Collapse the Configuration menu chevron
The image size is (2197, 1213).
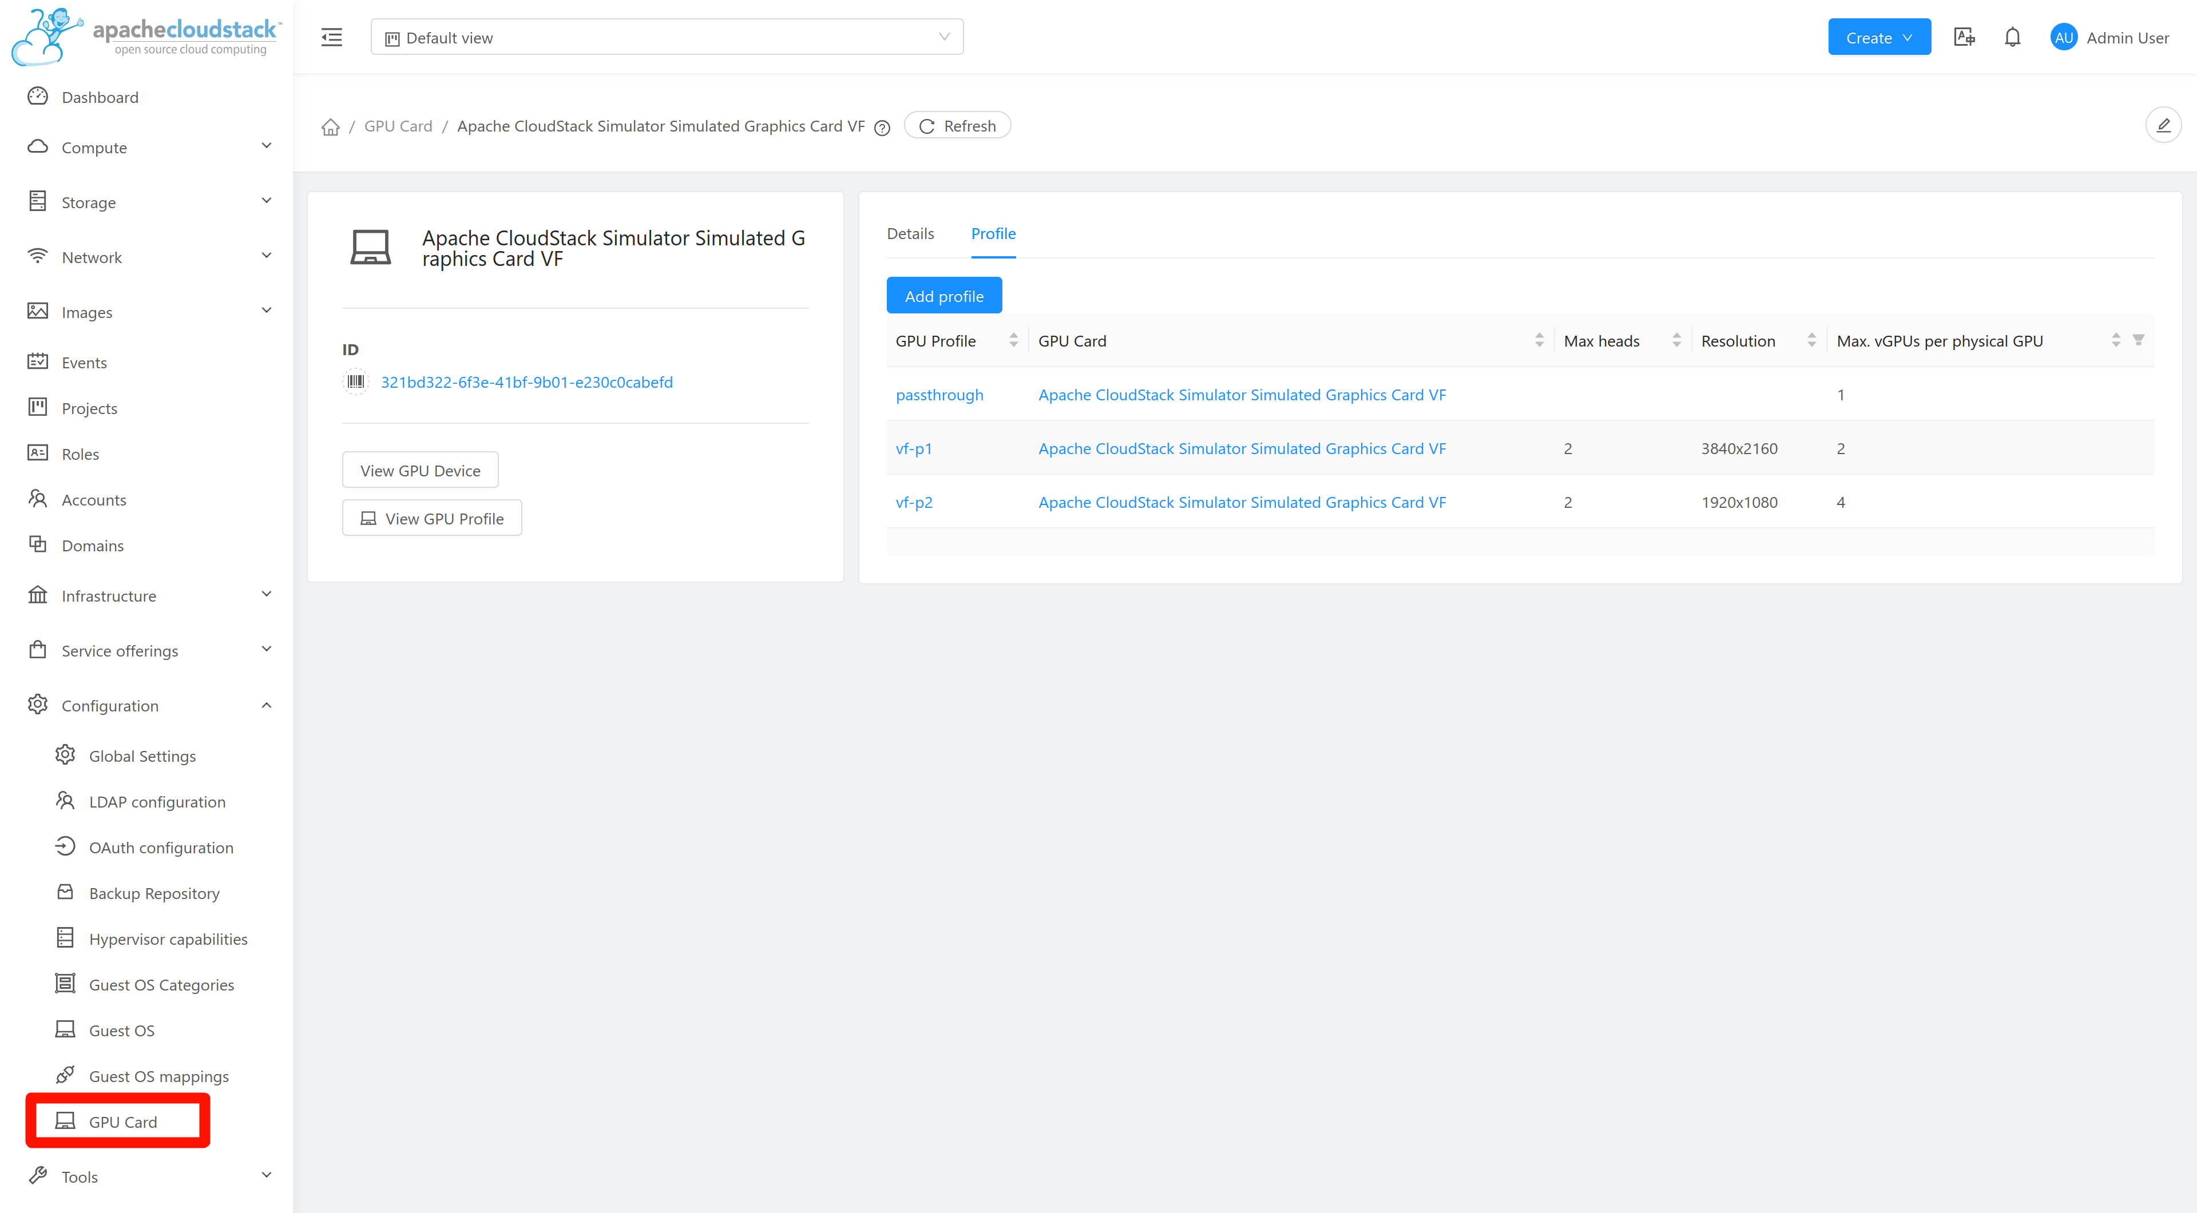click(266, 705)
